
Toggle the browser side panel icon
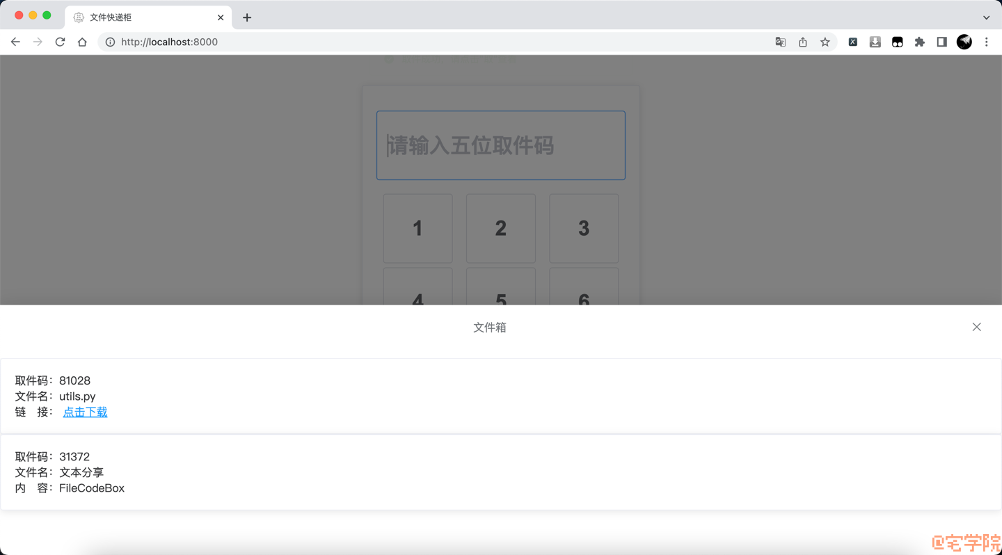tap(941, 42)
